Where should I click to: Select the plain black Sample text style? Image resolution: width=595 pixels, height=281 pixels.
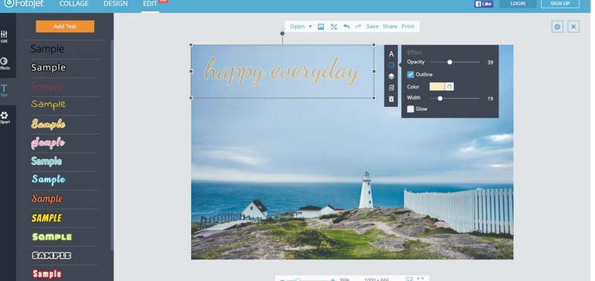(x=48, y=48)
